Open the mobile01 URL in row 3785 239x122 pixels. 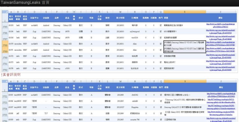[x=221, y=25]
